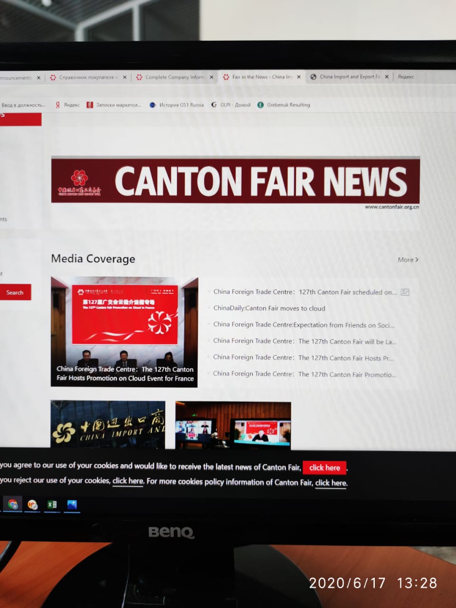Open the Grebenuk Resulting bookmark
This screenshot has width=456, height=608.
(x=284, y=105)
